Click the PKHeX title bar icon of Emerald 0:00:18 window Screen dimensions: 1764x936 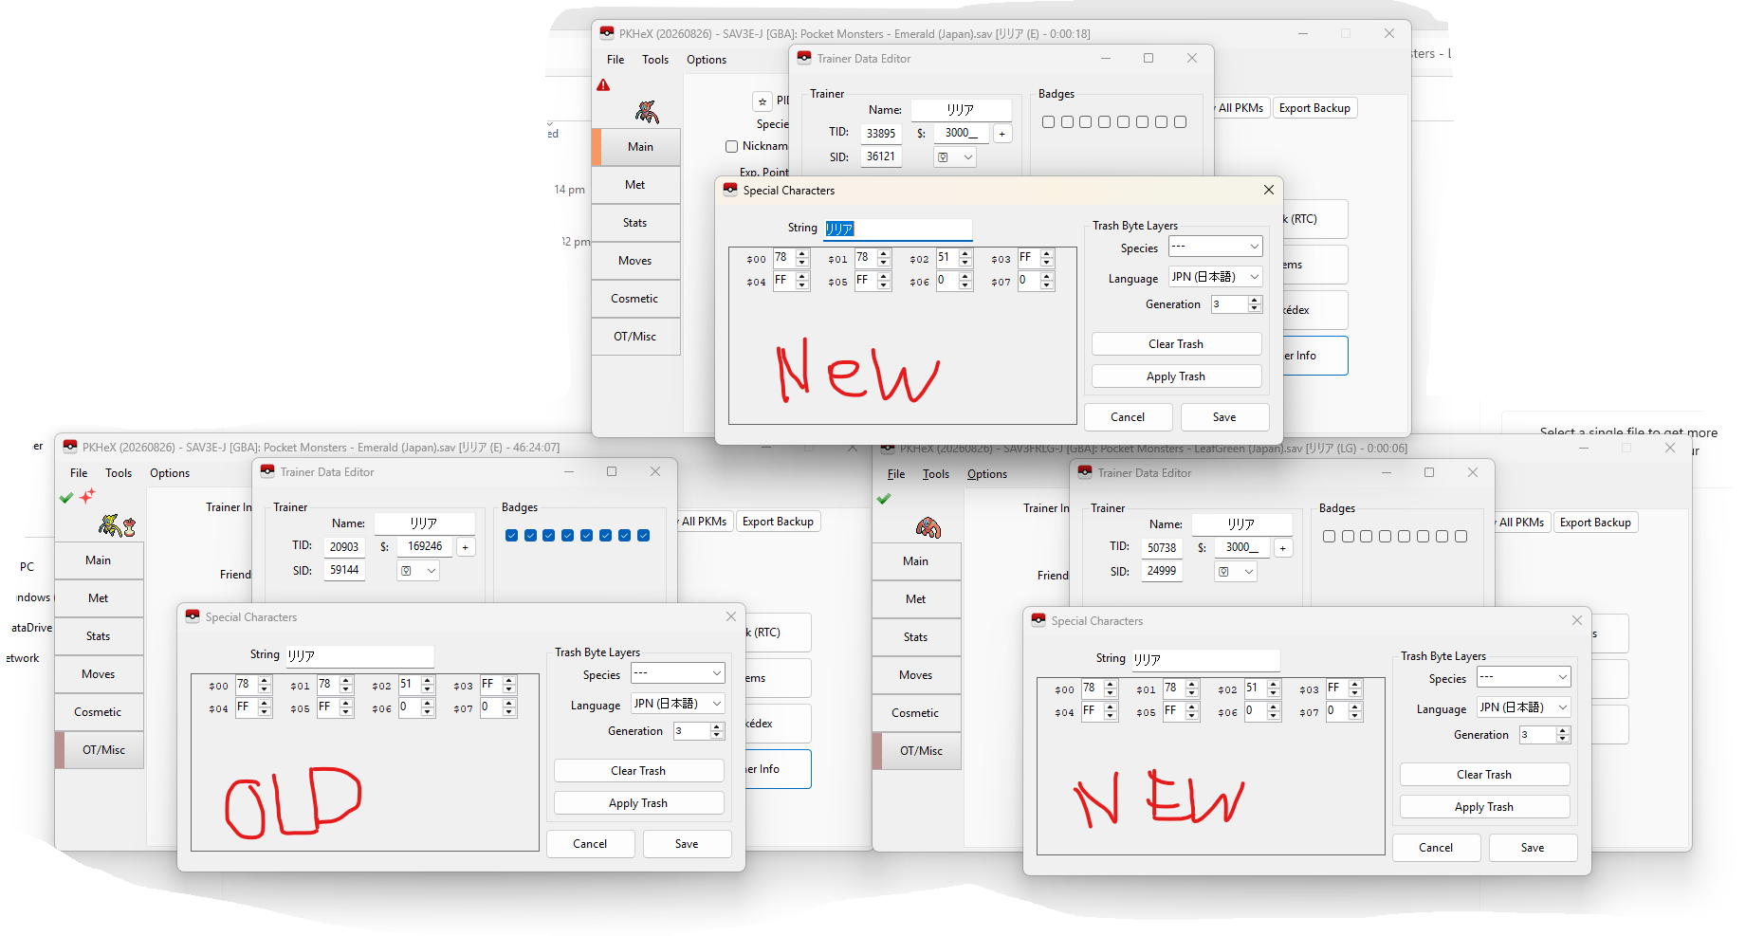click(x=607, y=33)
